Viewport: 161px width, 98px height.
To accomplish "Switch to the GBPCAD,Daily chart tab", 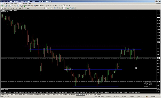I will coord(5,94).
